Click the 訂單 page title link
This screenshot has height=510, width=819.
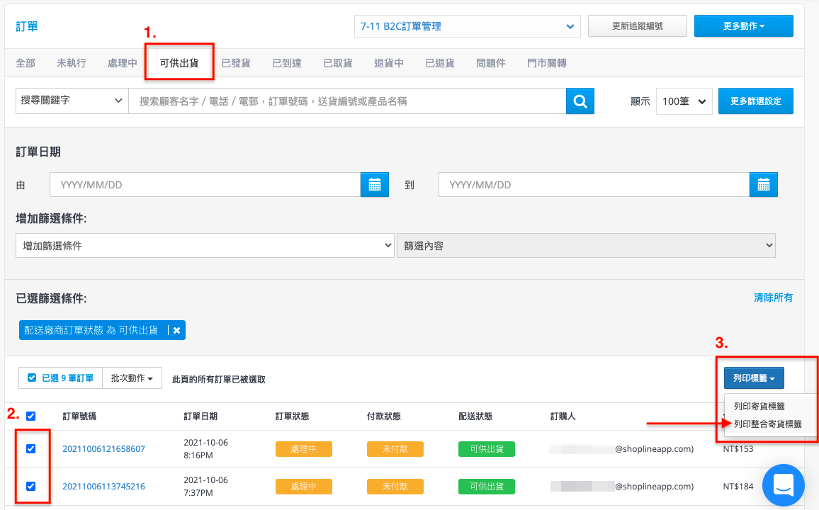tap(27, 26)
